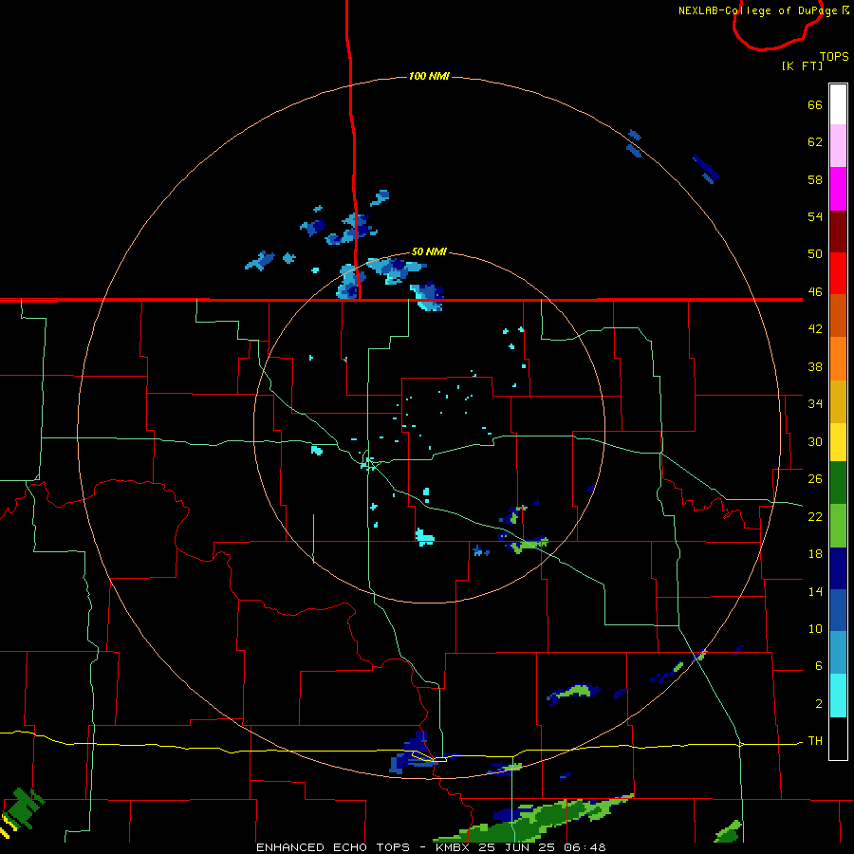
Task: Click the legend value "66"
Action: (x=815, y=104)
